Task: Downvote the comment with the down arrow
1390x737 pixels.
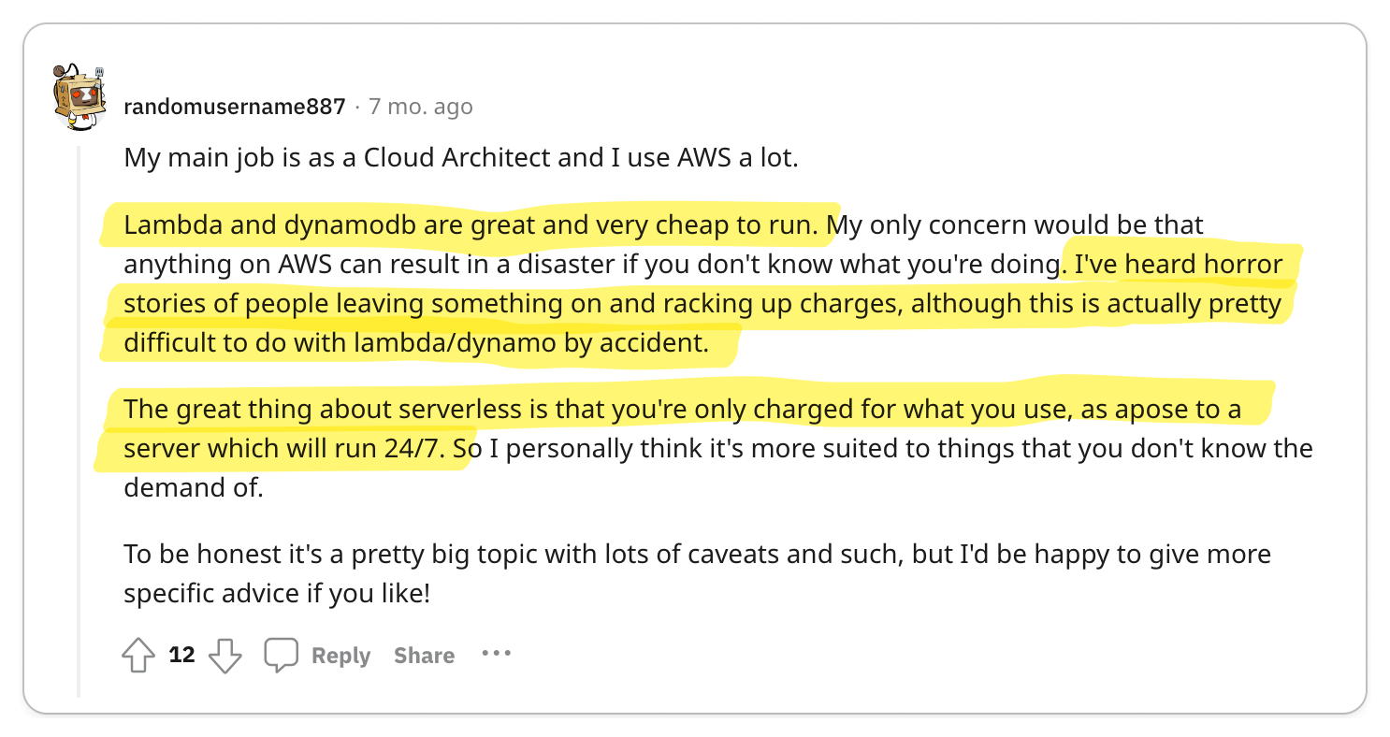Action: pyautogui.click(x=224, y=655)
